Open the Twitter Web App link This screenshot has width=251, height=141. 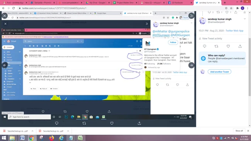pyautogui.click(x=234, y=31)
